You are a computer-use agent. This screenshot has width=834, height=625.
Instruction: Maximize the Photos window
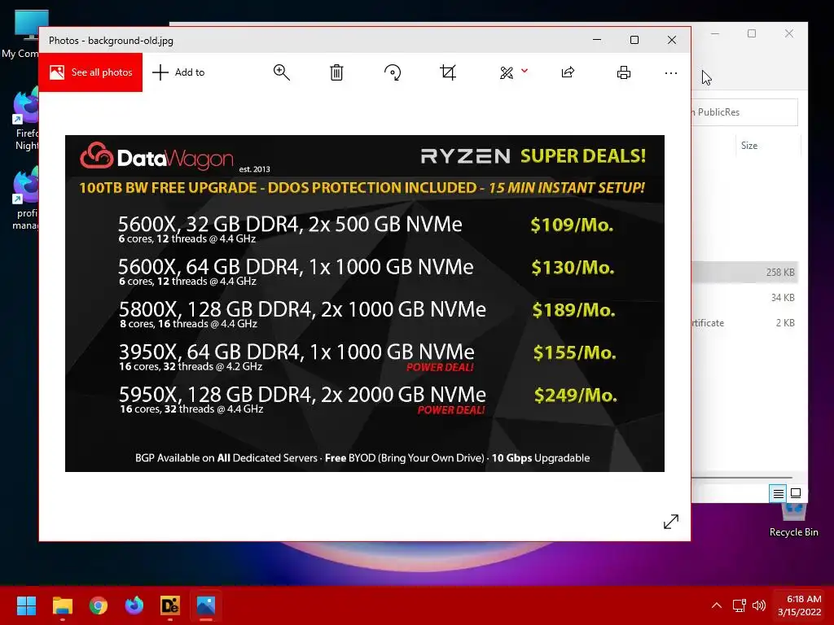coord(634,40)
